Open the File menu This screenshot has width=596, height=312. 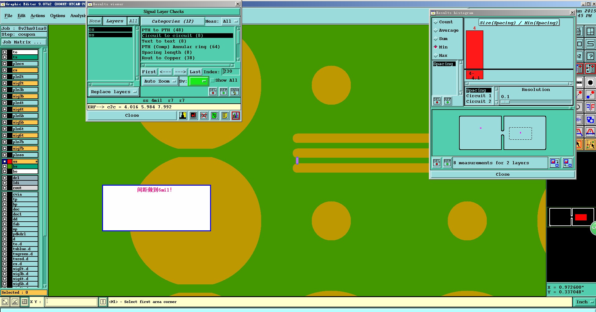[8, 16]
